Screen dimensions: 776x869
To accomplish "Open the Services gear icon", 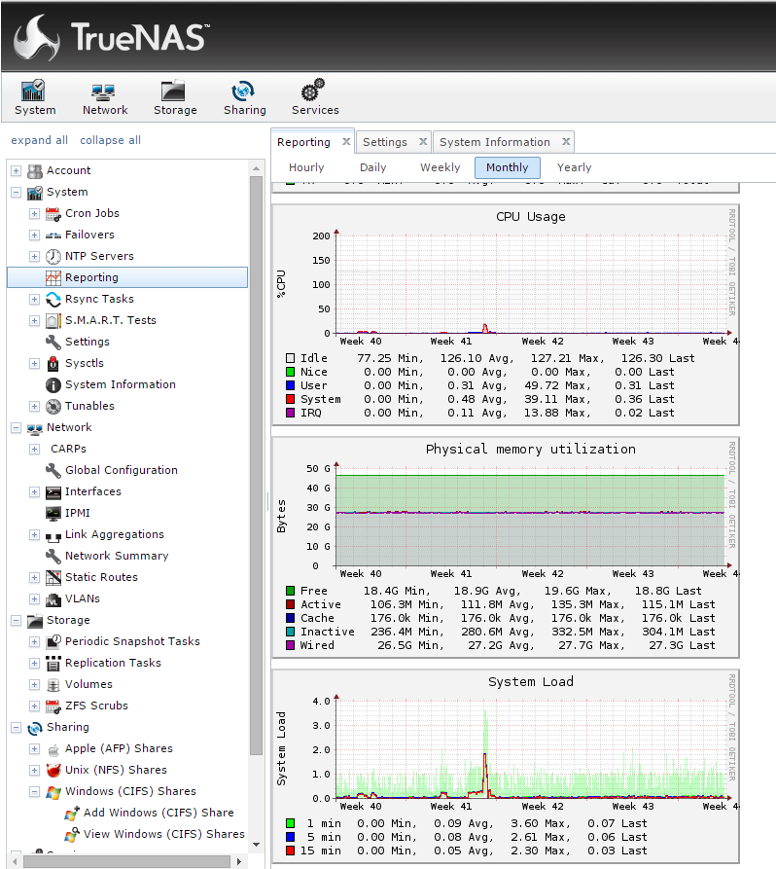I will point(313,90).
